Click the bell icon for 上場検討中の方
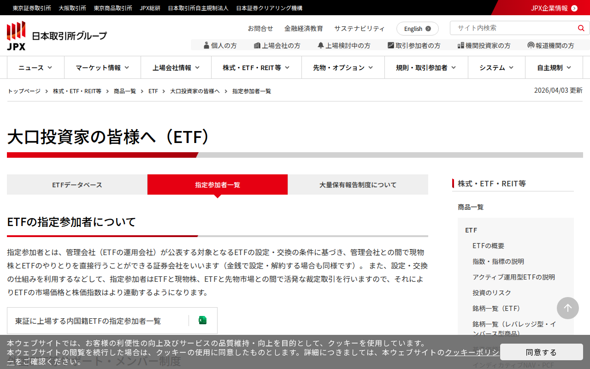 [321, 45]
